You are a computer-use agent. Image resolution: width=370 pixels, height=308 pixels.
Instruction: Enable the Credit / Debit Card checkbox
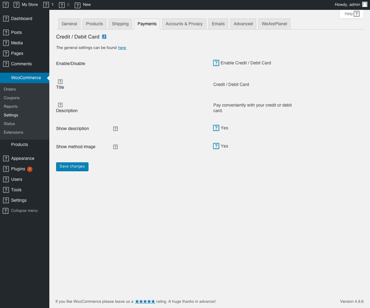tap(216, 63)
